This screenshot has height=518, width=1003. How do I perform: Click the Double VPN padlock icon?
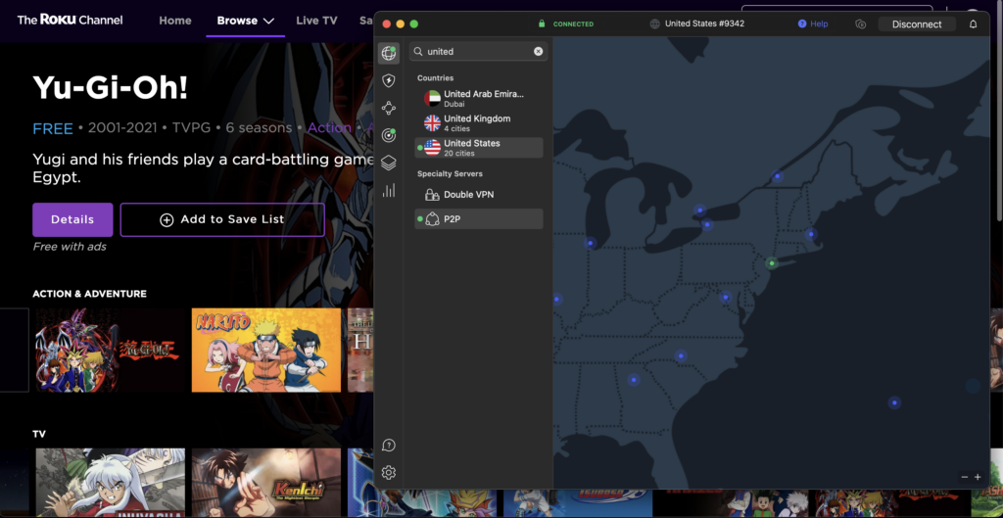click(432, 195)
